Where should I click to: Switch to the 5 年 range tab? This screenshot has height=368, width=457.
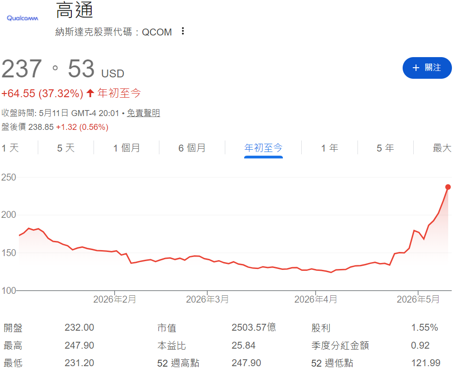point(385,148)
